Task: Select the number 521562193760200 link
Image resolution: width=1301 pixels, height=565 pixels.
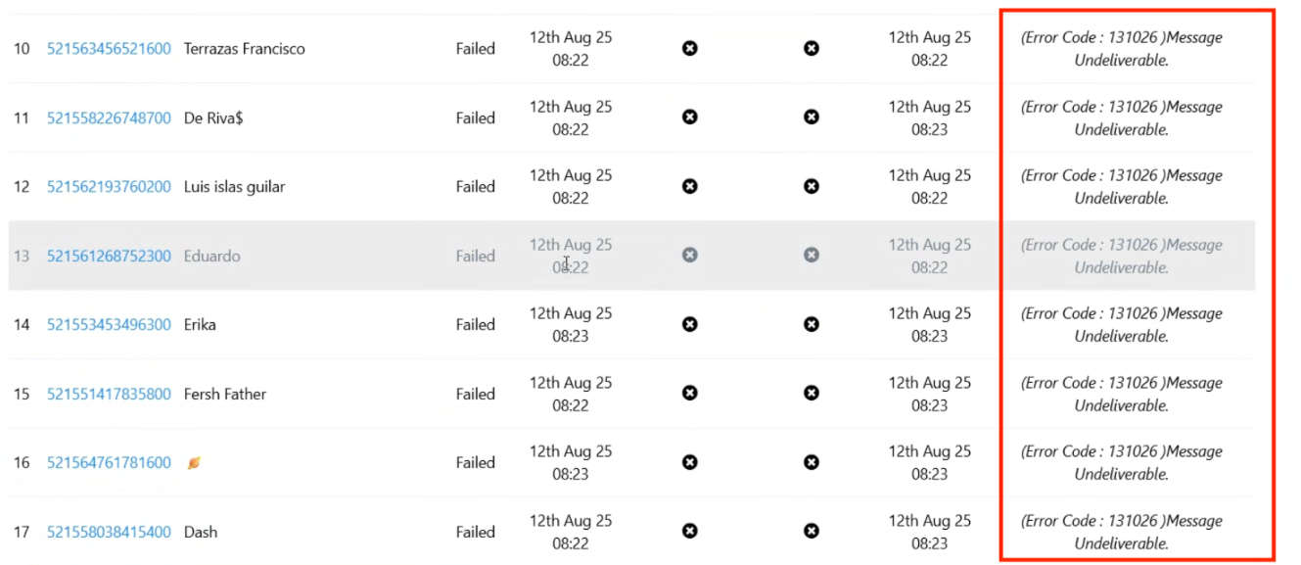Action: tap(109, 187)
